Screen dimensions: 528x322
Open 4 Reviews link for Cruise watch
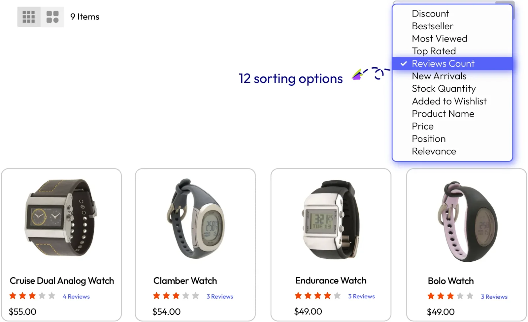tap(76, 297)
